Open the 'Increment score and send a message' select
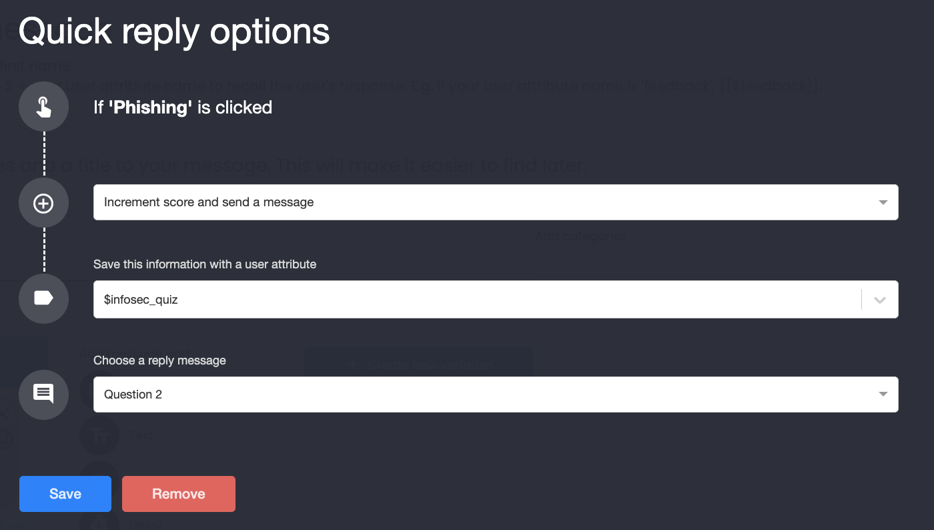This screenshot has width=934, height=530. [x=496, y=202]
